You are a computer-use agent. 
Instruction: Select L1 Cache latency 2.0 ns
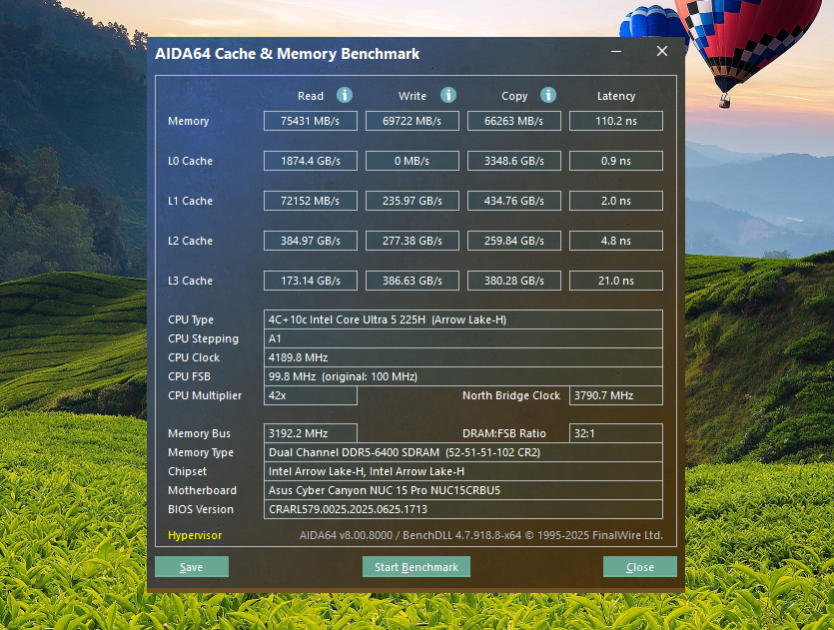(616, 201)
